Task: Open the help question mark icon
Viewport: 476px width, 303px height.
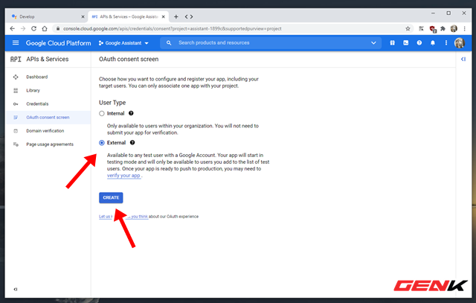Action: 419,43
